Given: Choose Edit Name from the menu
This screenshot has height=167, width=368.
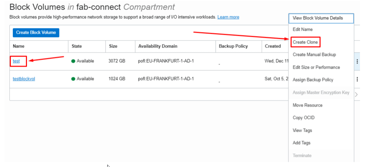Looking at the screenshot, I should tap(303, 30).
